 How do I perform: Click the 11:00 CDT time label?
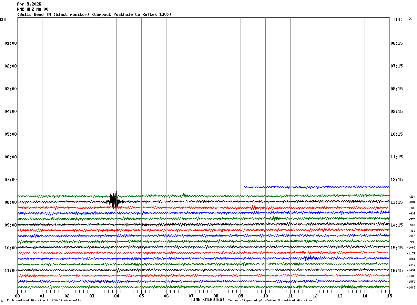pos(11,271)
